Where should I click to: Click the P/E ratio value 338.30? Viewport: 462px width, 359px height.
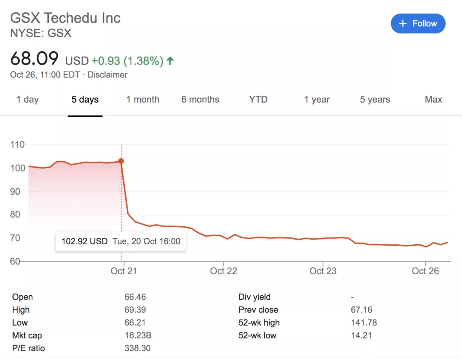click(137, 348)
